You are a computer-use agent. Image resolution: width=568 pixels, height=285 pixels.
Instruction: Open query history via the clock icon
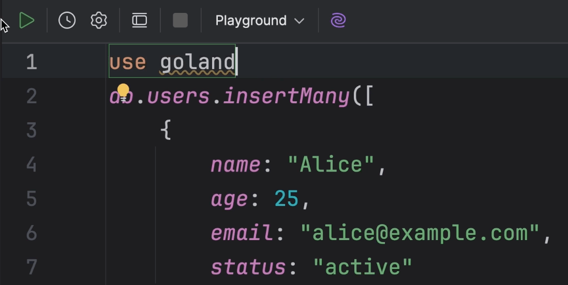pyautogui.click(x=67, y=21)
